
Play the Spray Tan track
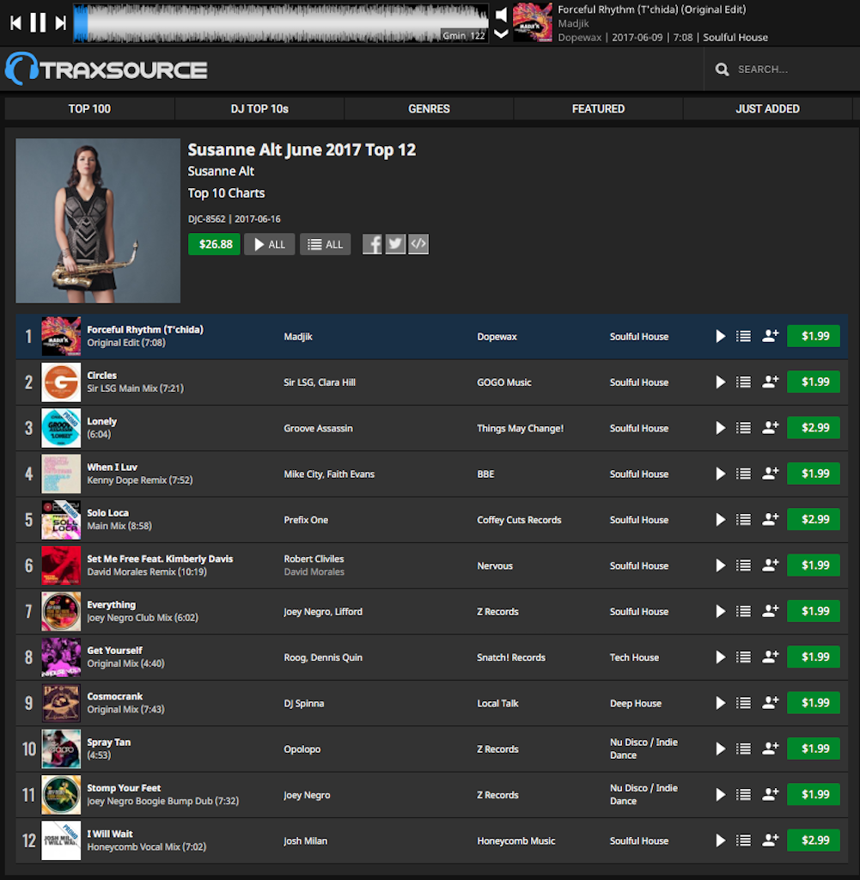pyautogui.click(x=720, y=749)
